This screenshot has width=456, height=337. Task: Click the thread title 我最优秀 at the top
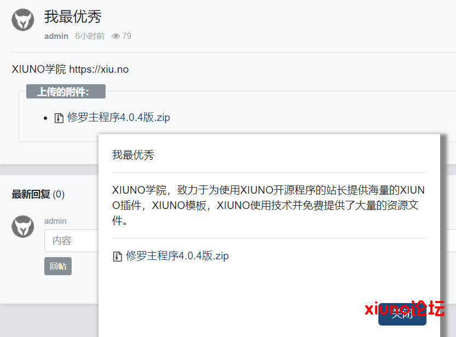tap(73, 16)
